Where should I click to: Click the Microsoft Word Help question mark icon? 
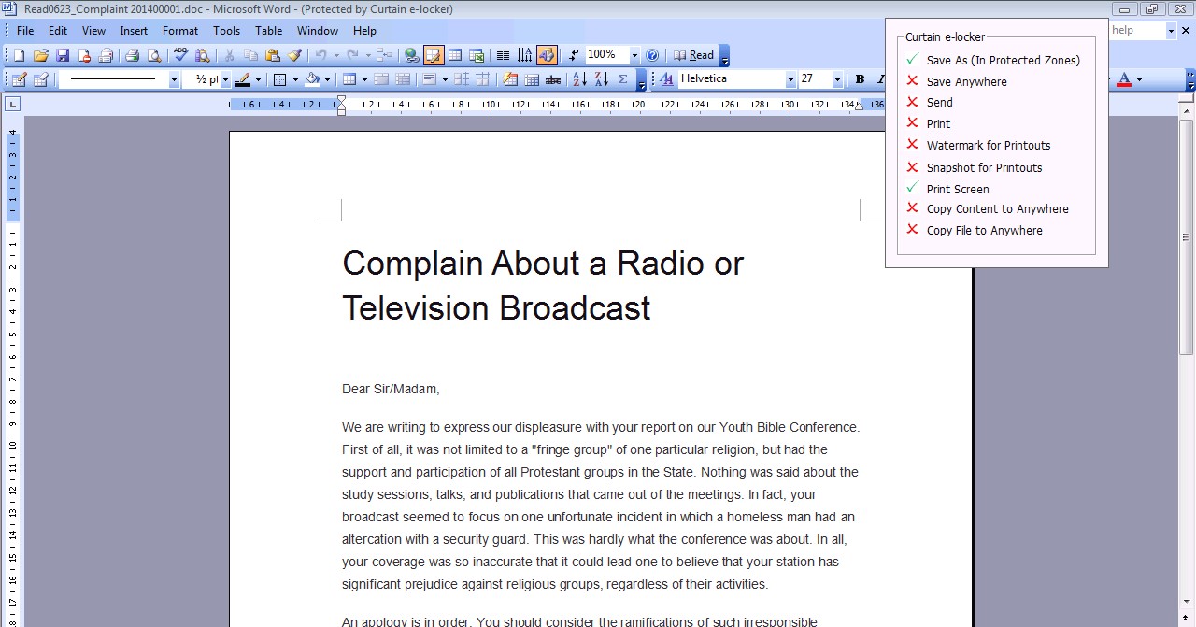pos(652,56)
